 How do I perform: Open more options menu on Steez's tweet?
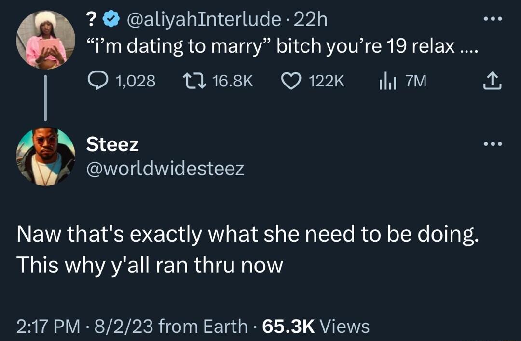pyautogui.click(x=492, y=144)
